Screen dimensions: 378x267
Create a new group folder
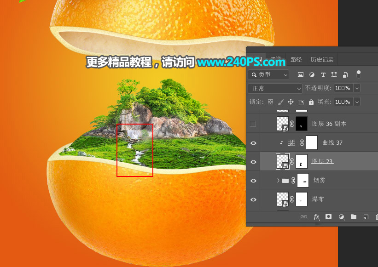tap(354, 217)
